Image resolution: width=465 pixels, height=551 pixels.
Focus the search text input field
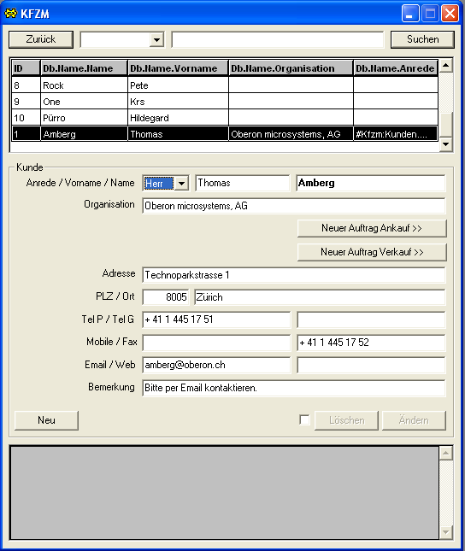coord(278,39)
